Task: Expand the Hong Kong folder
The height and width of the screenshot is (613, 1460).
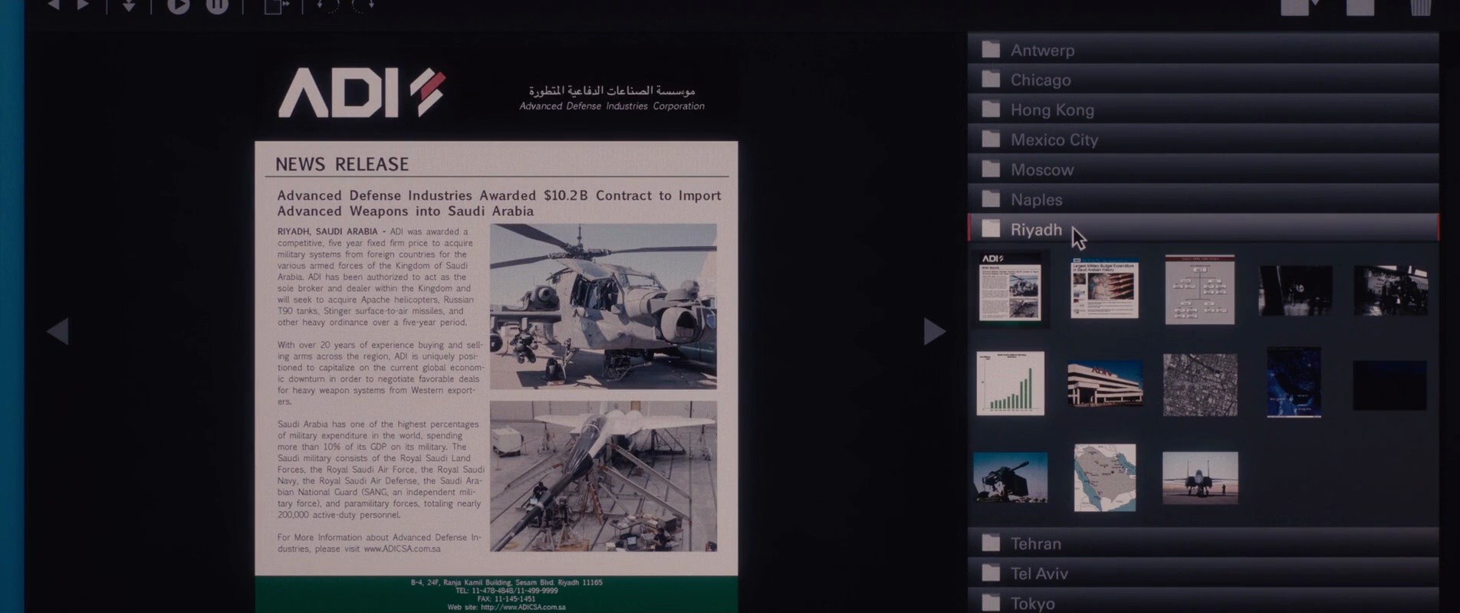Action: [x=1202, y=110]
